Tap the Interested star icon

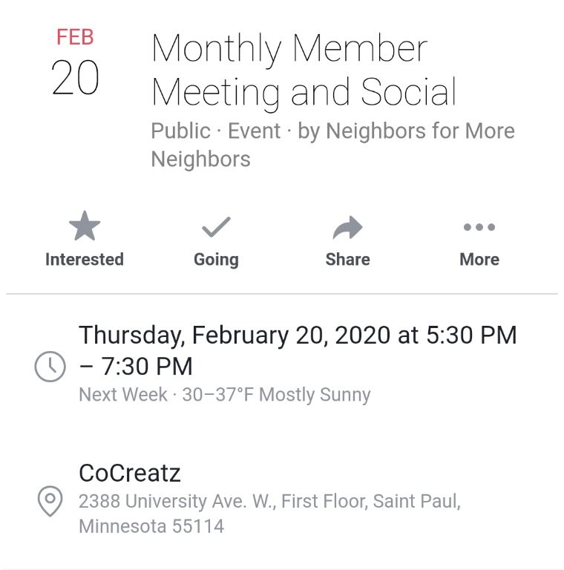coord(84,227)
